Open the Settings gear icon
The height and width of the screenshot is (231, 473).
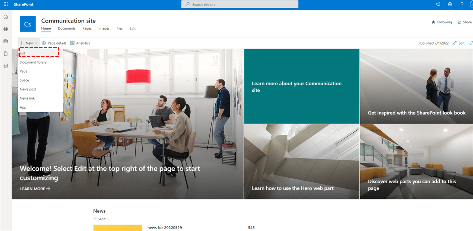click(x=450, y=4)
